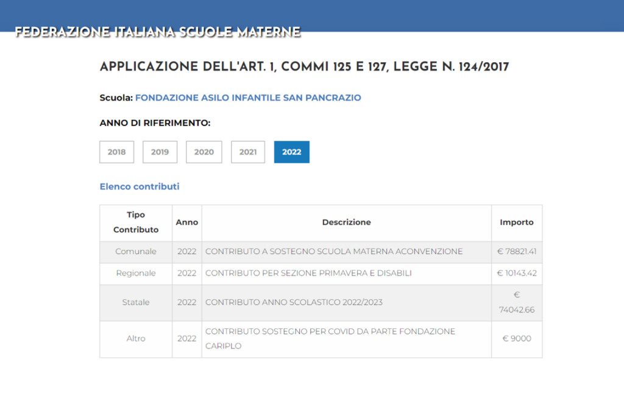The height and width of the screenshot is (396, 624).
Task: Select the Altro contribution type cell
Action: (136, 339)
